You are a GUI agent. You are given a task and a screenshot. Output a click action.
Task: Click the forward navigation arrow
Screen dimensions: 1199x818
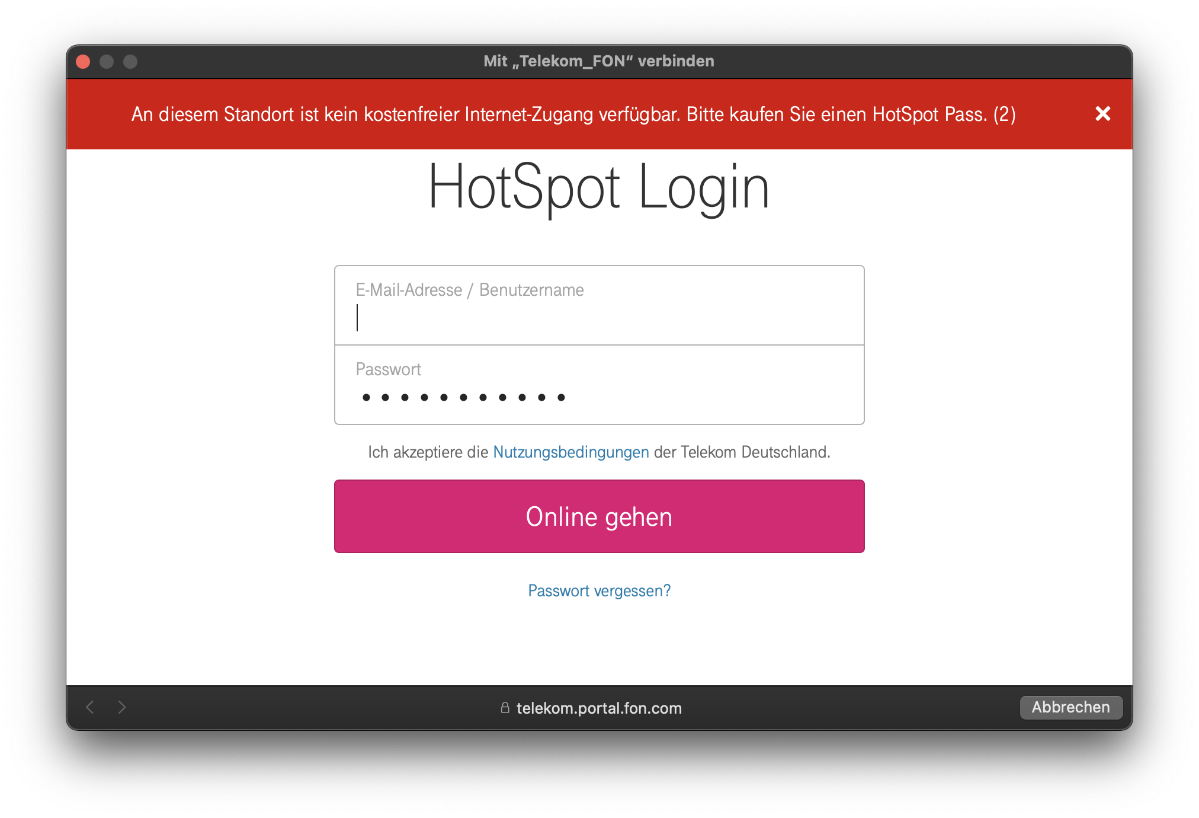122,707
